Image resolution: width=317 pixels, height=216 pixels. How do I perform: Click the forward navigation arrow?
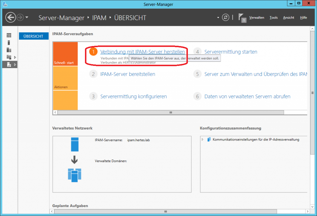click(x=20, y=17)
